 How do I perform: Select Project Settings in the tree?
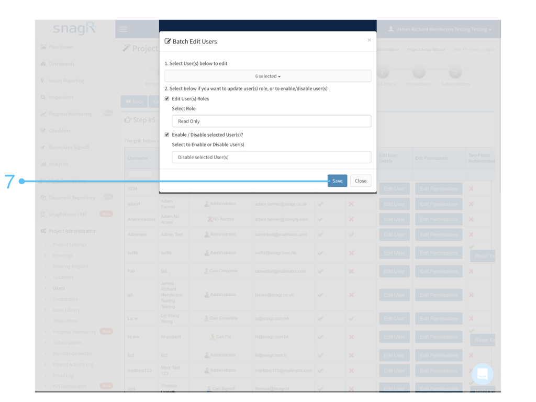point(70,244)
